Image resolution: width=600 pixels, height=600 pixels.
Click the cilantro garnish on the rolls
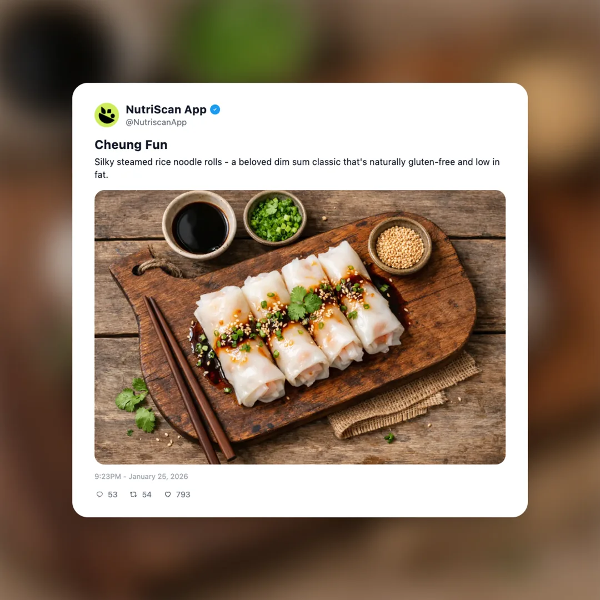(304, 303)
